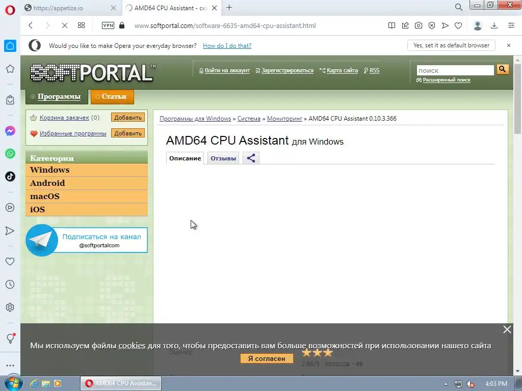Open profile account icon

(x=478, y=25)
